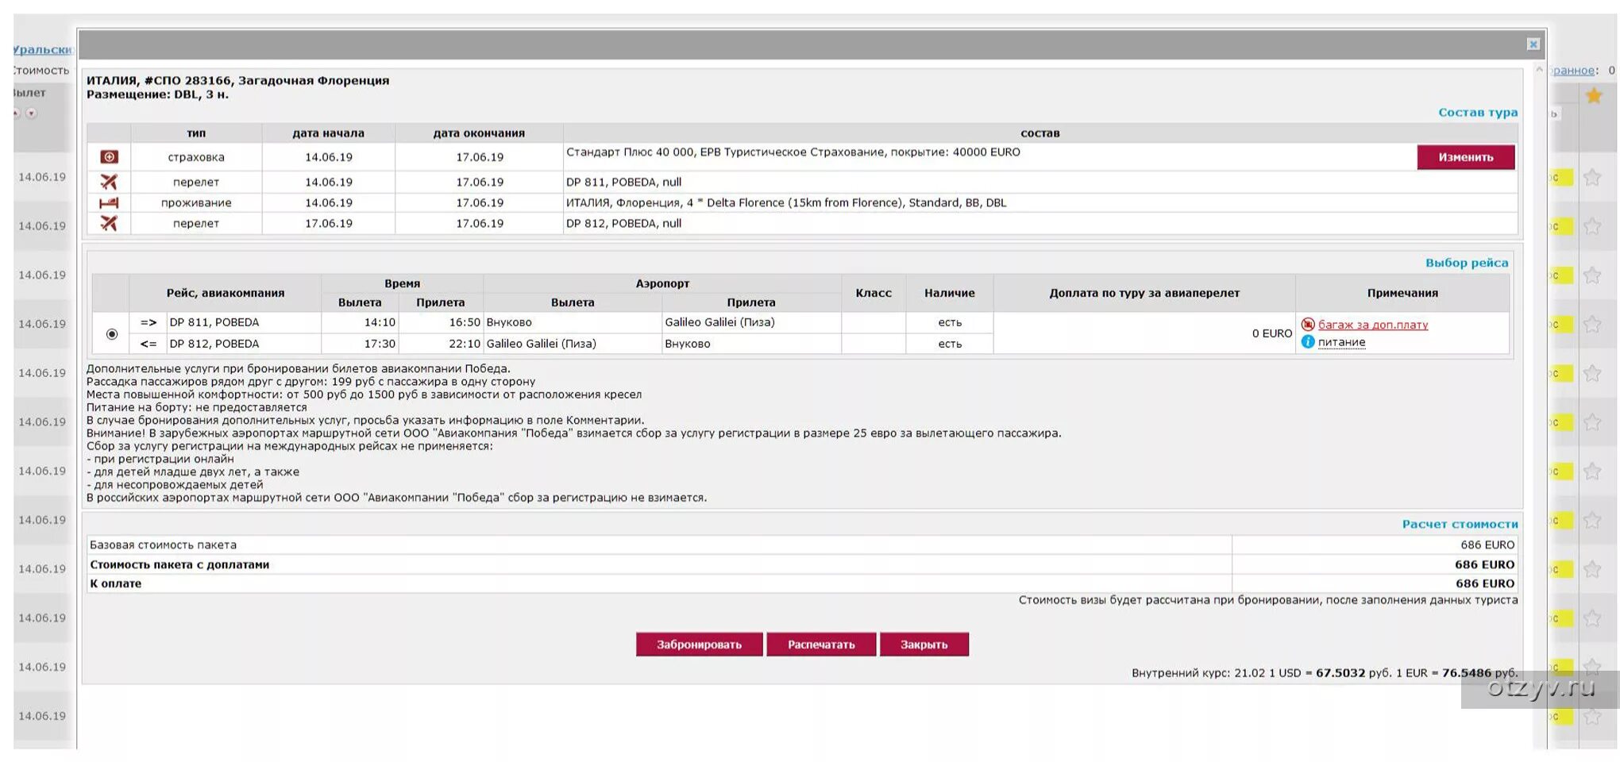Click the Закрыть button
The width and height of the screenshot is (1620, 762).
pos(924,645)
